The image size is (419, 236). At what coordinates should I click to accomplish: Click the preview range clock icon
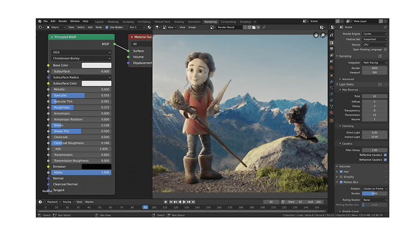pos(283,202)
